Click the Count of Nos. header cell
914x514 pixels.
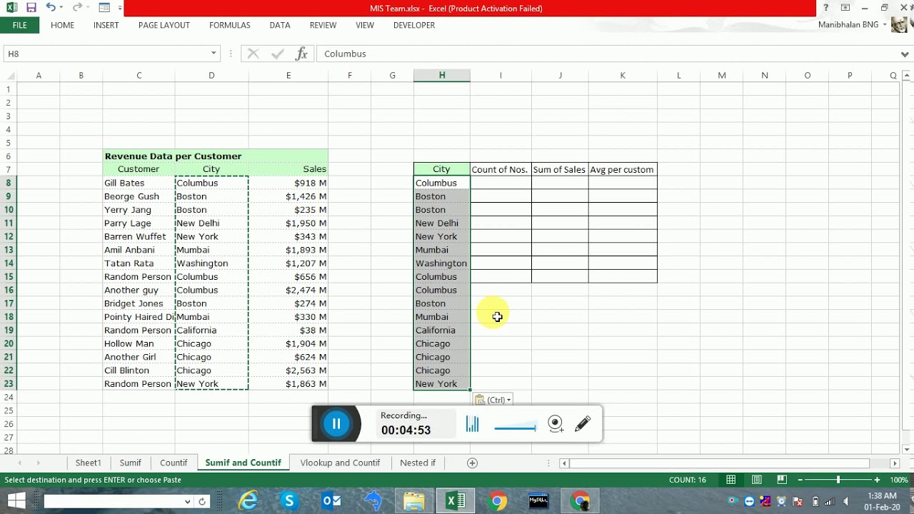501,169
